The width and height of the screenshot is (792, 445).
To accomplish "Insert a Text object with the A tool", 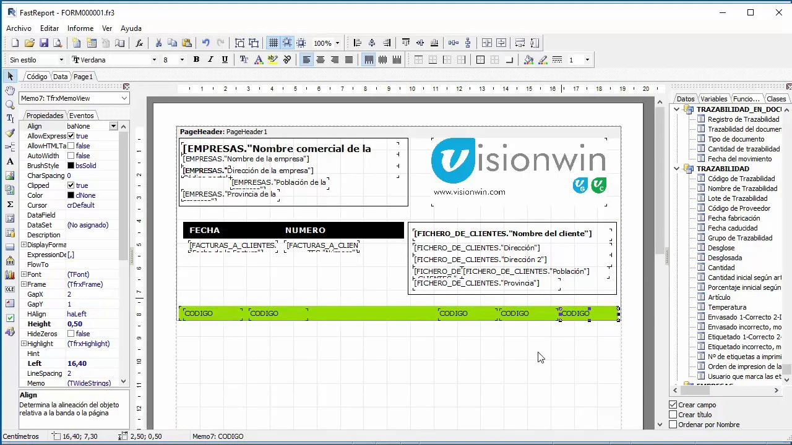I will [10, 161].
